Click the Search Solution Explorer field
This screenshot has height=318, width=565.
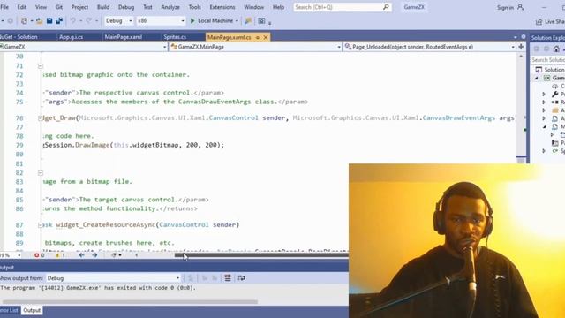point(547,60)
